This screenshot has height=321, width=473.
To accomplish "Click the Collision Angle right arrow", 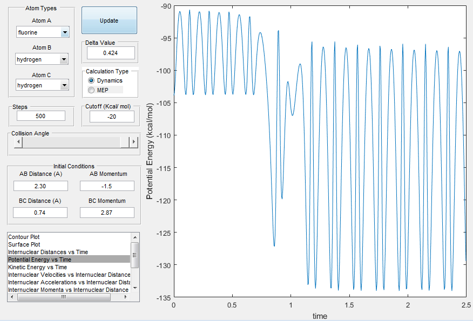I will pos(134,142).
